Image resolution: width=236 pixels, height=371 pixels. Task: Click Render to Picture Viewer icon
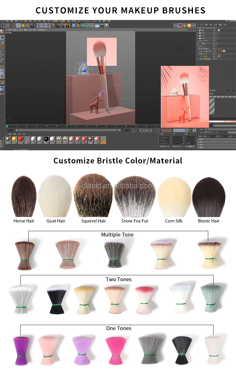(63, 25)
